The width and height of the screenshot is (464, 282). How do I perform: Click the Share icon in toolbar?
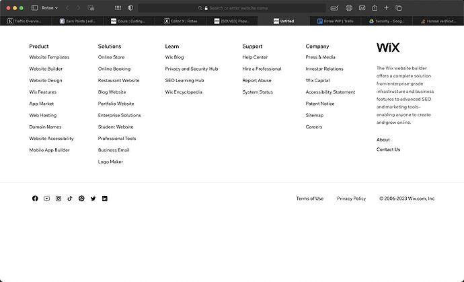[375, 8]
